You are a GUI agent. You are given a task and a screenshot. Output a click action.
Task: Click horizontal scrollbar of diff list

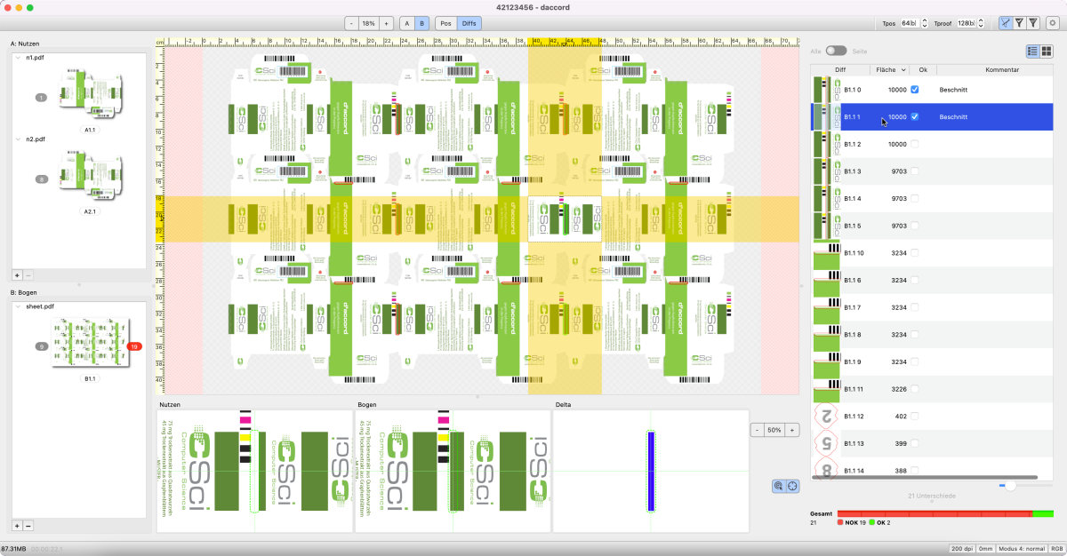coord(925,477)
